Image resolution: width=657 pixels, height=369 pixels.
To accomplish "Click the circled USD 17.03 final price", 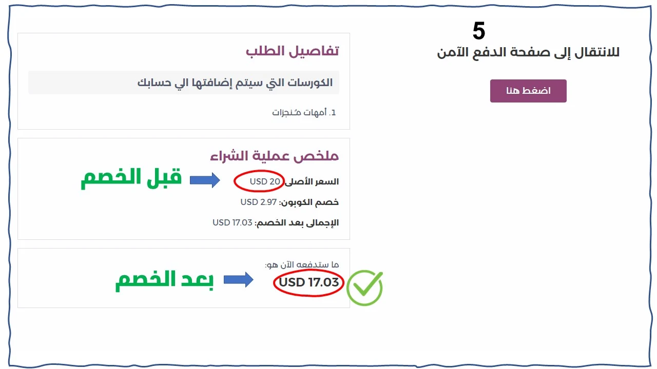I will tap(308, 282).
